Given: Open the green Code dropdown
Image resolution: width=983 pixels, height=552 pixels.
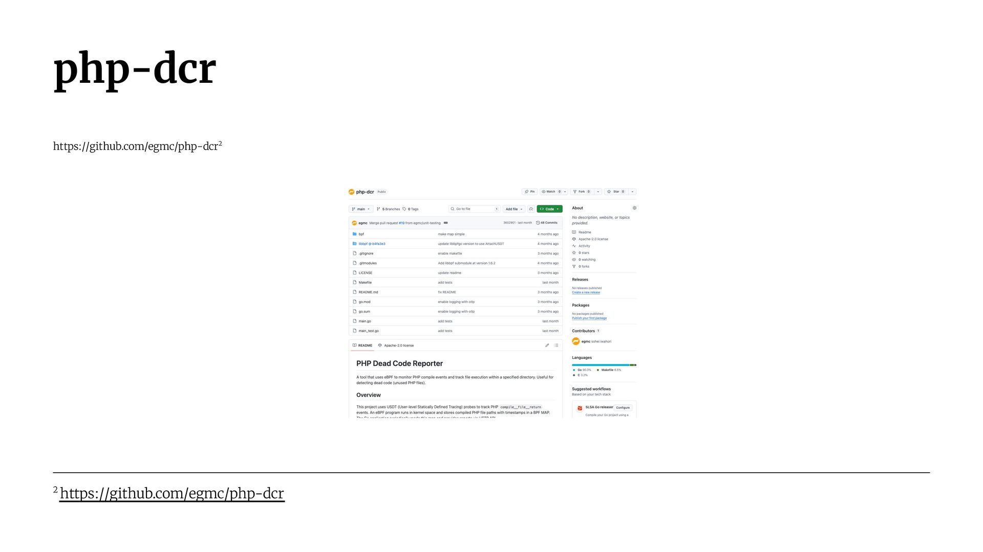Looking at the screenshot, I should pos(549,209).
